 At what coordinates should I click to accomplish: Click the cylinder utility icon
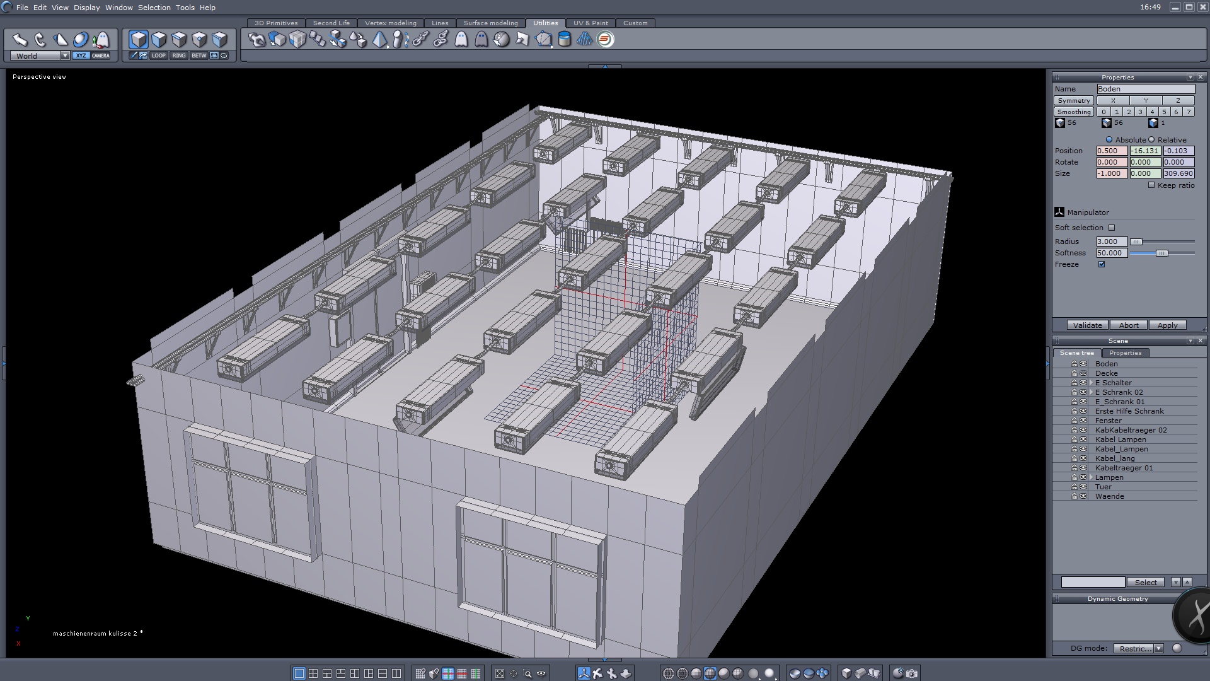[565, 40]
